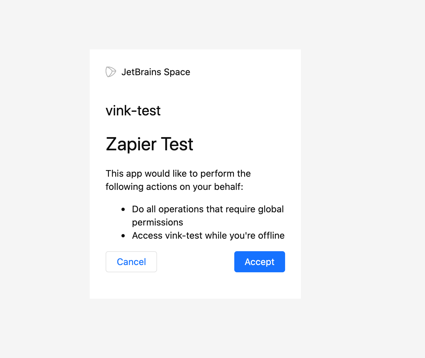425x358 pixels.
Task: Click the word 'JetBrains' in the header
Action: tap(141, 72)
